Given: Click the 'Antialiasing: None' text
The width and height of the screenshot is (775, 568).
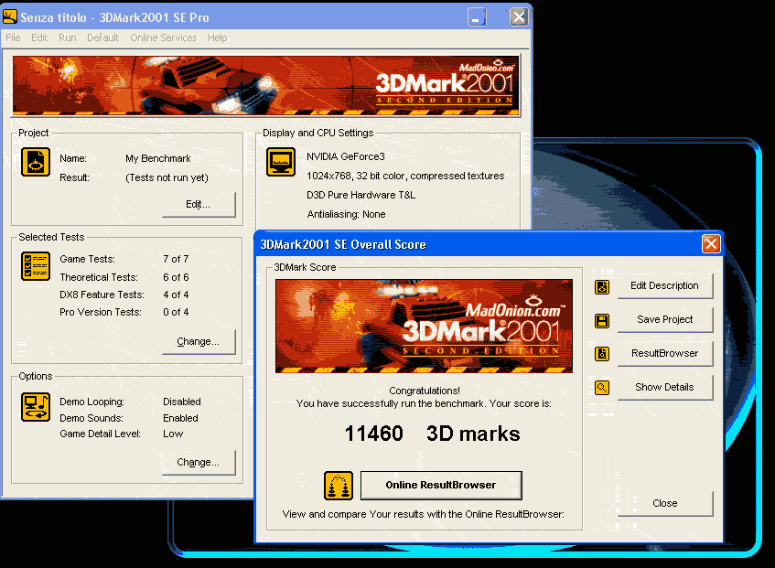Looking at the screenshot, I should [346, 214].
